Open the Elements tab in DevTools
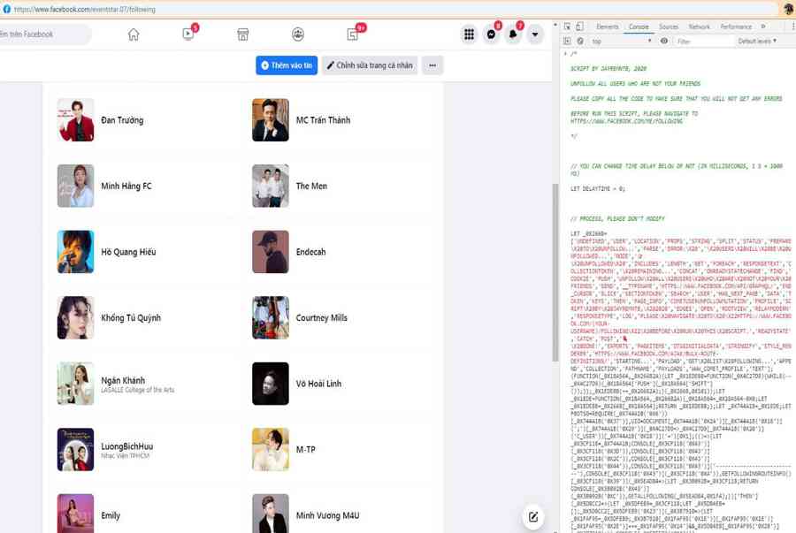This screenshot has height=533, width=796. pos(607,27)
